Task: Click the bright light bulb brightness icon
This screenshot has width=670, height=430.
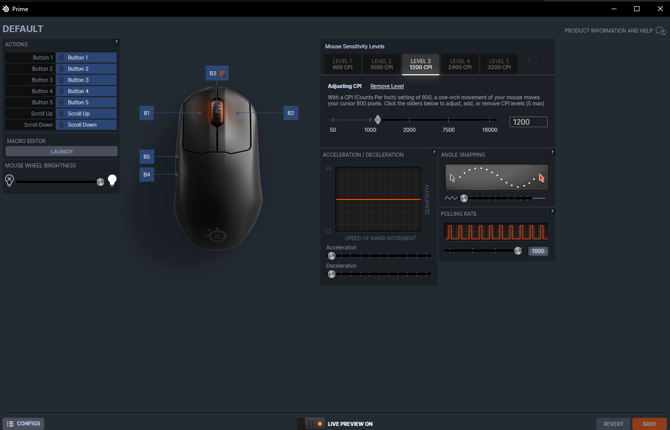Action: (x=112, y=180)
